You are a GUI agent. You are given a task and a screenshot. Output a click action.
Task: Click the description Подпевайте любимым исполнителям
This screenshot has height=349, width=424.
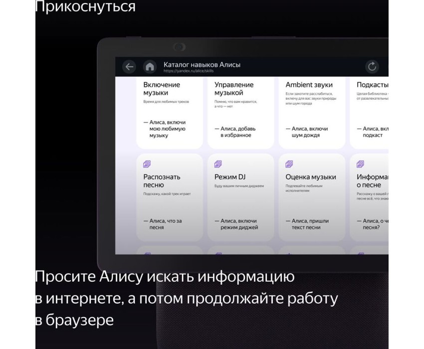(304, 188)
